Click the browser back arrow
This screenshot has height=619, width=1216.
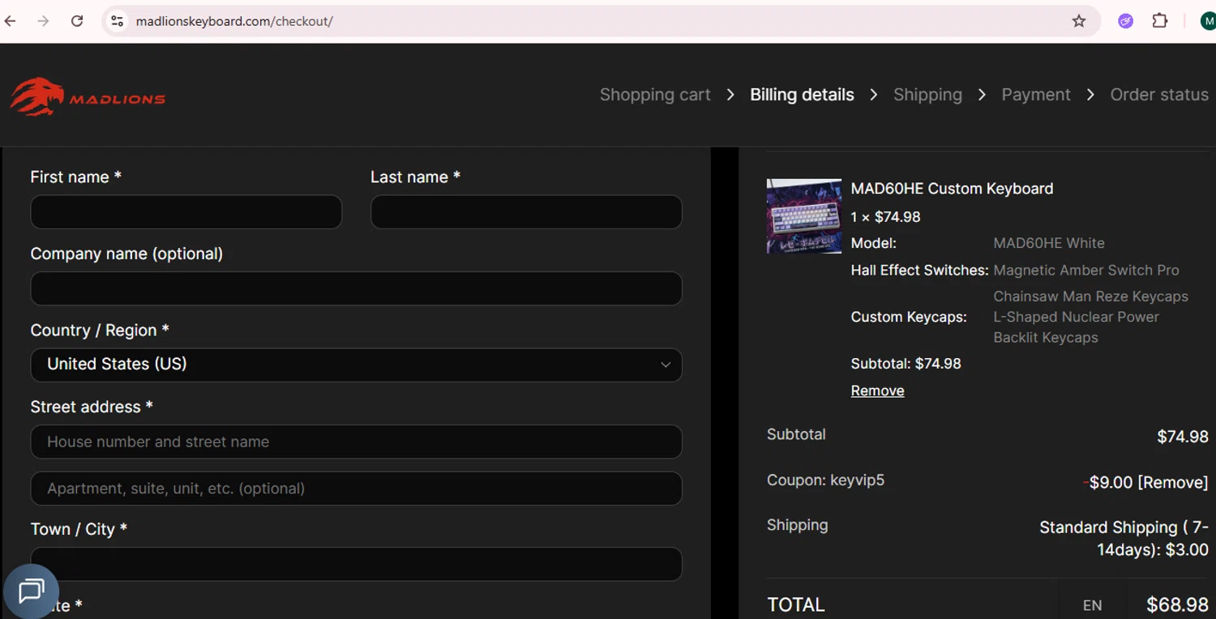tap(11, 21)
